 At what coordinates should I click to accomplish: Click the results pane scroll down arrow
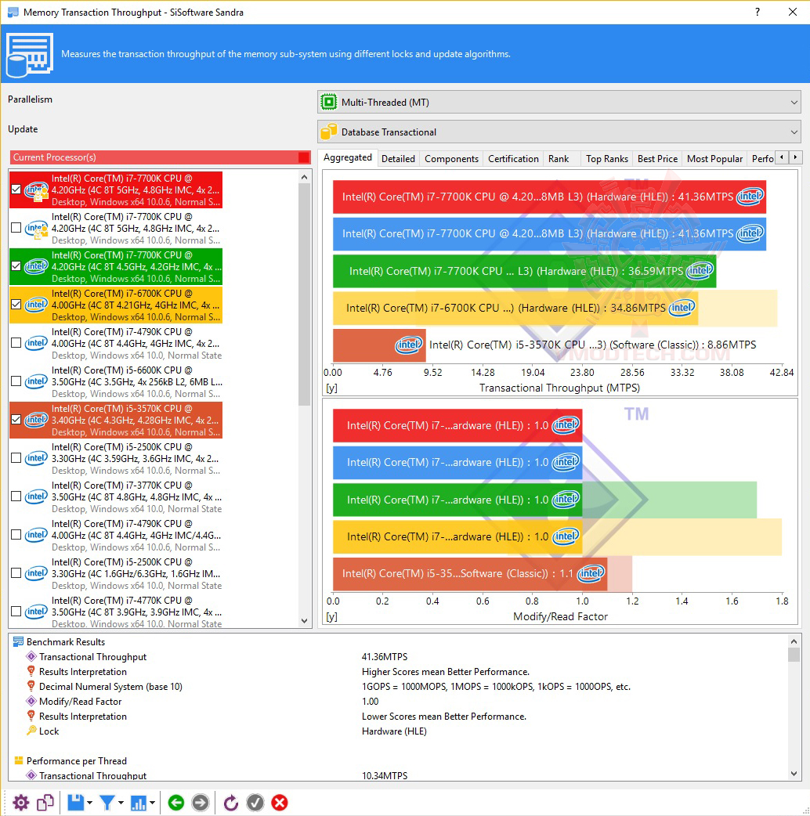point(794,774)
